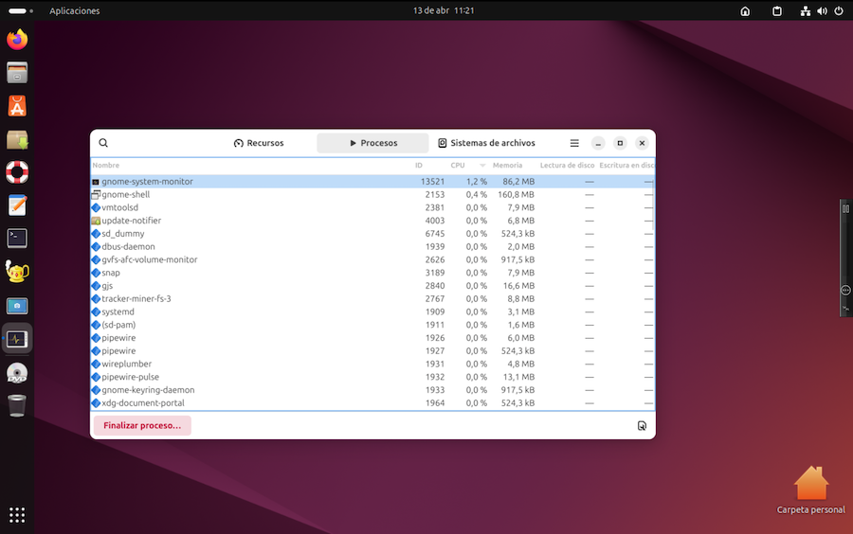The height and width of the screenshot is (534, 853).
Task: Switch to the Recursos tab
Action: tap(259, 143)
